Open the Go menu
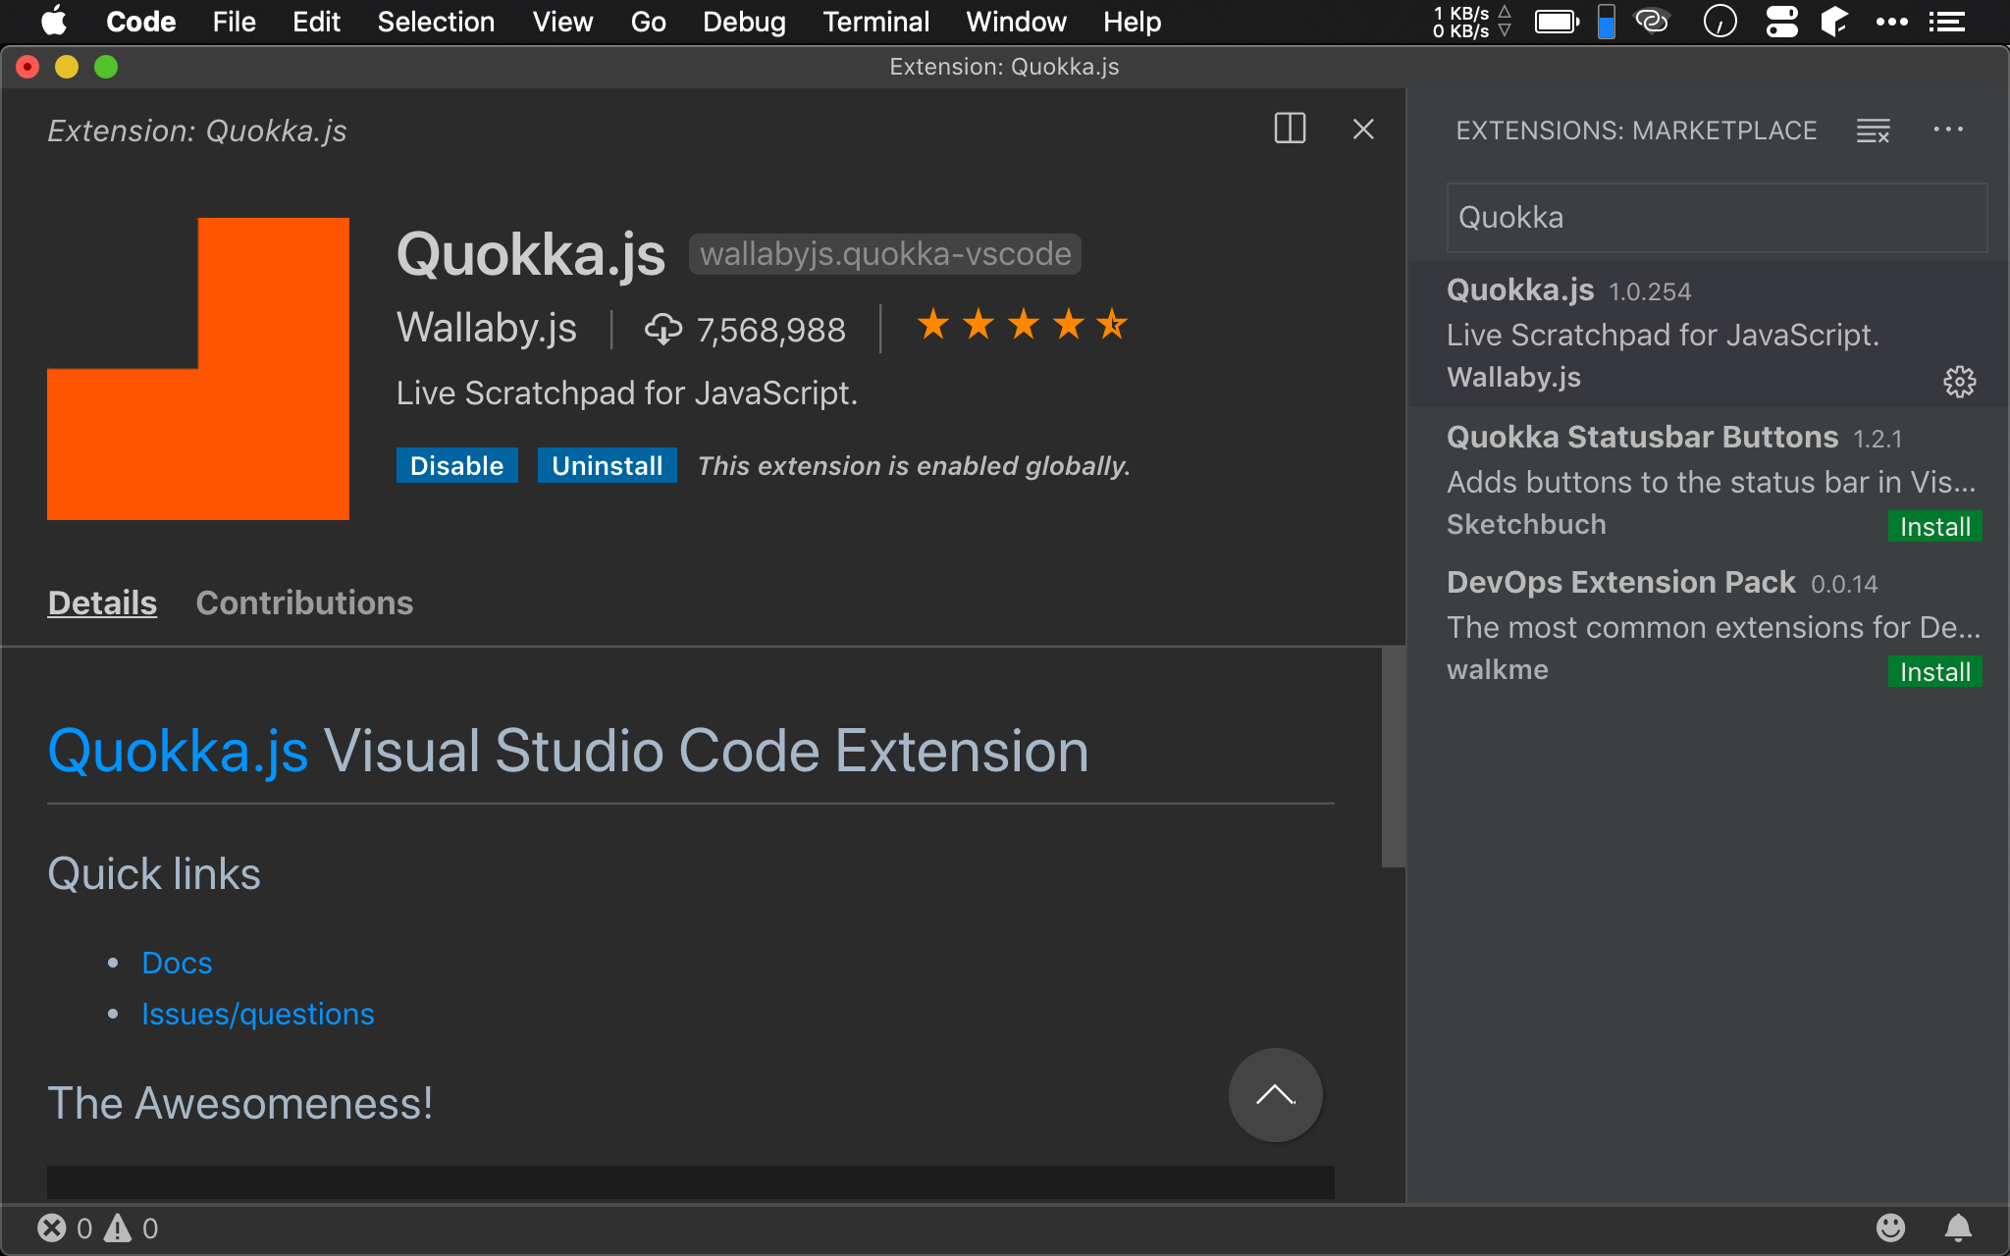Screen dimensions: 2010x1256 [x=648, y=22]
